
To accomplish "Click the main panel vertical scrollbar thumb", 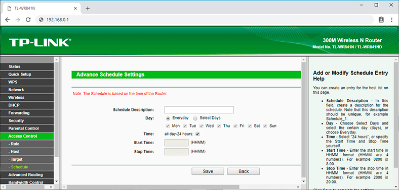I will click(x=303, y=119).
